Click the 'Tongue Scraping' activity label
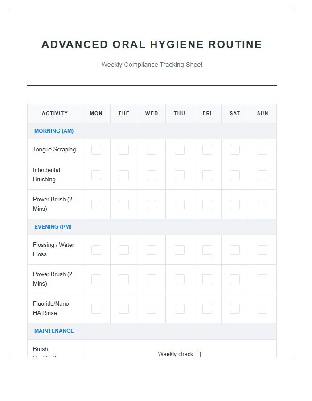The width and height of the screenshot is (312, 401). (x=54, y=150)
